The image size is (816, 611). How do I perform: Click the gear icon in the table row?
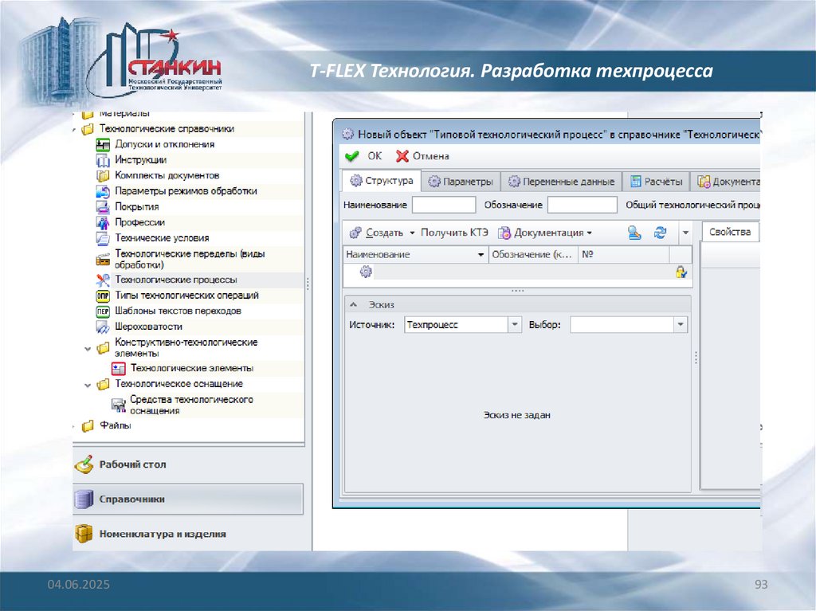[366, 271]
